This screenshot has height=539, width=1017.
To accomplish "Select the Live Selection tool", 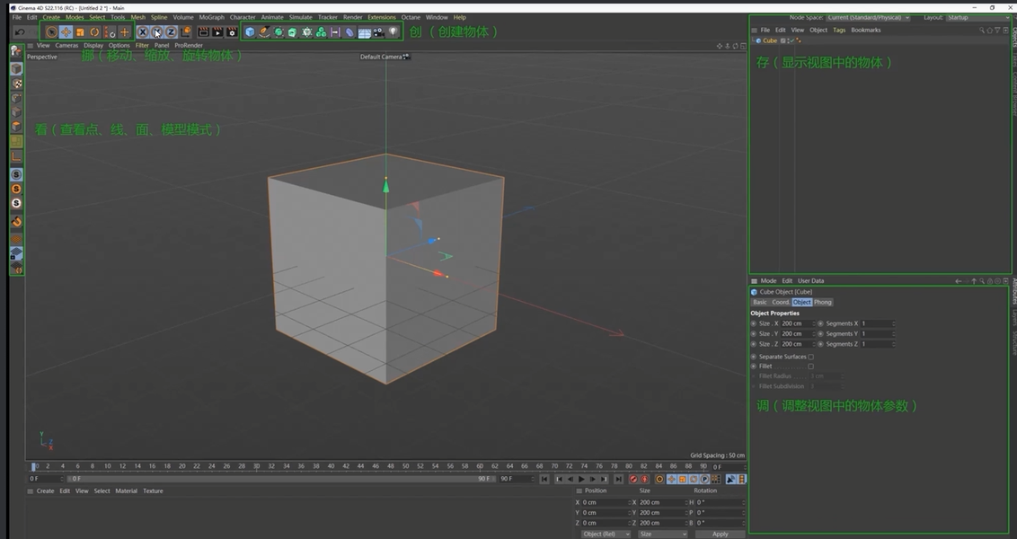I will point(51,31).
